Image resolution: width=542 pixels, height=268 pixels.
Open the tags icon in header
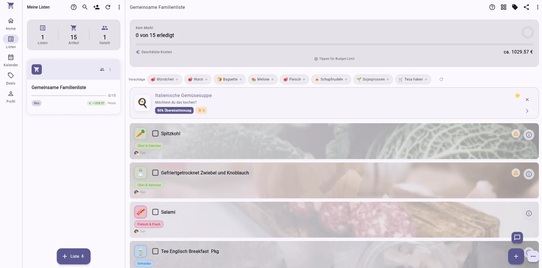(515, 7)
